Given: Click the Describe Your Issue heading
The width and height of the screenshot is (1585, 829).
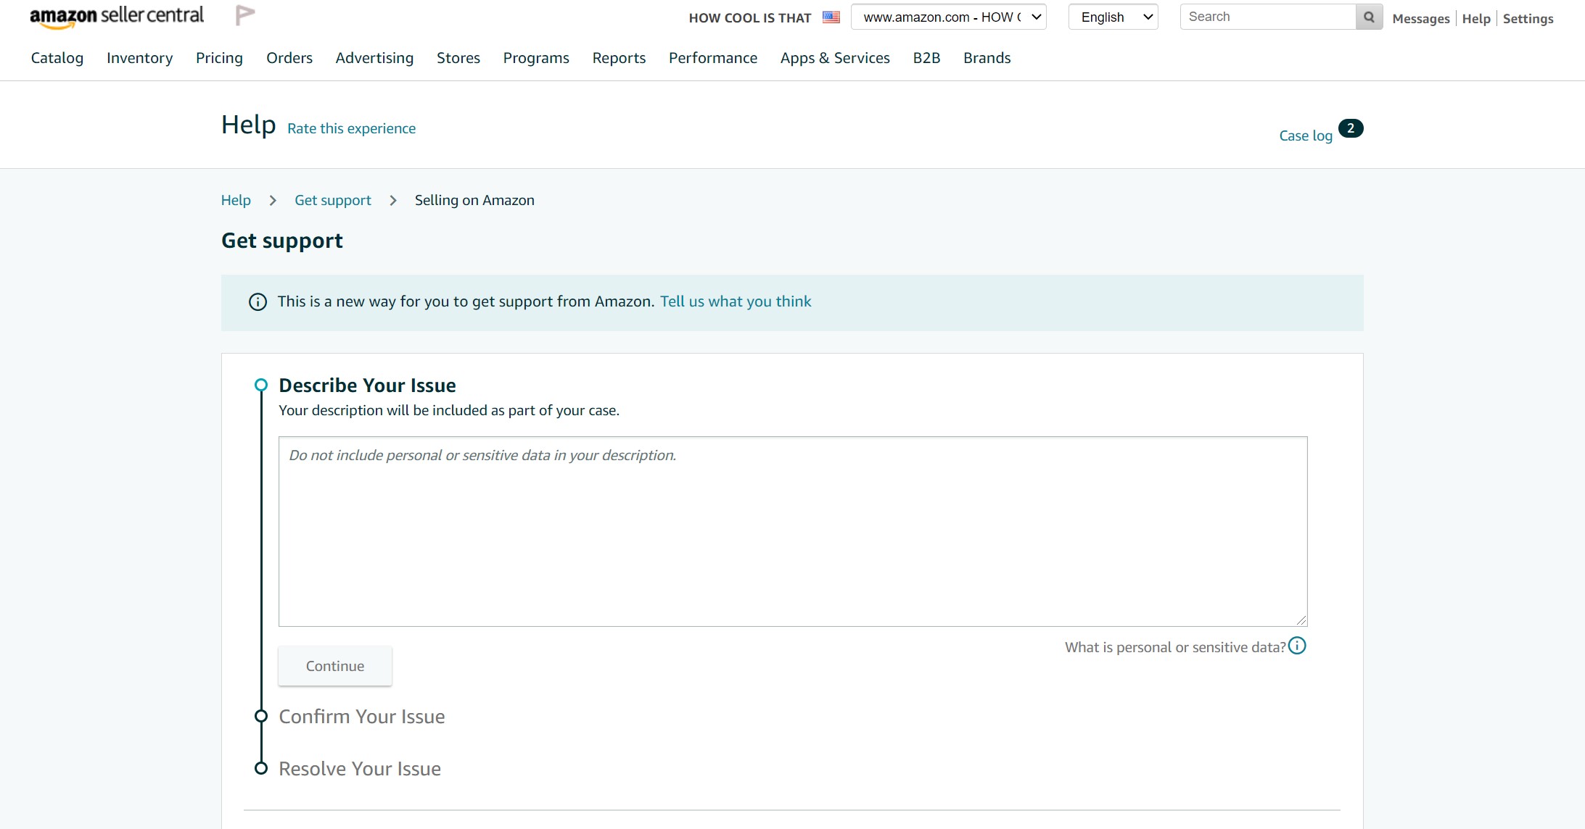Looking at the screenshot, I should (x=368, y=386).
